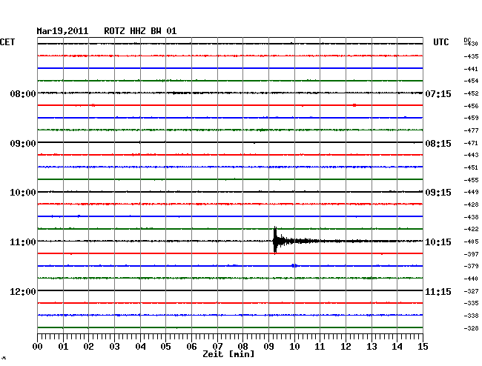Select DC offset value -459
Image resolution: width=482 pixels, height=366 pixels.
point(471,118)
